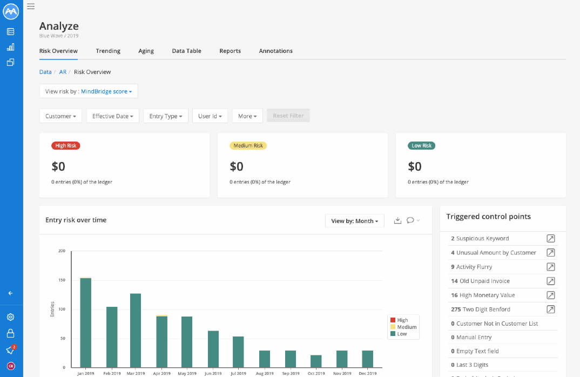580x377 pixels.
Task: Select '0 Empty Text field' row
Action: (x=503, y=351)
